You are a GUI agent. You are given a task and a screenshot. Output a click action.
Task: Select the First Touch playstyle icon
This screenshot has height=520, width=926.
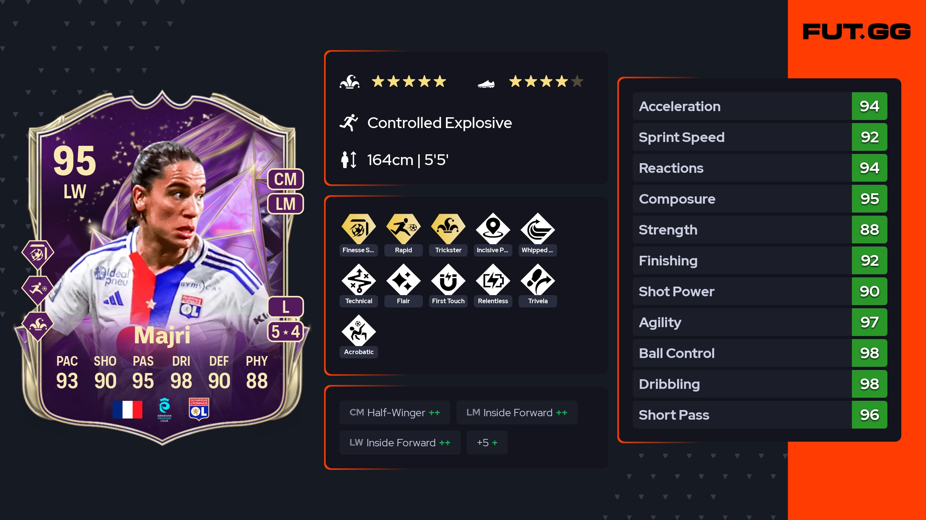click(448, 280)
